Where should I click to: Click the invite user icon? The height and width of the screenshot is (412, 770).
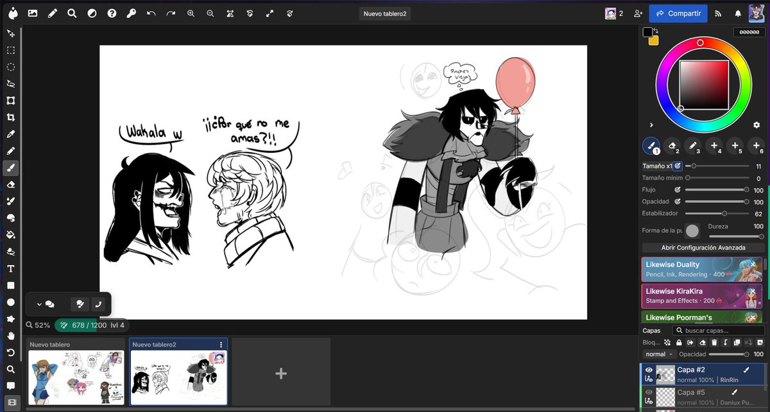tap(638, 13)
